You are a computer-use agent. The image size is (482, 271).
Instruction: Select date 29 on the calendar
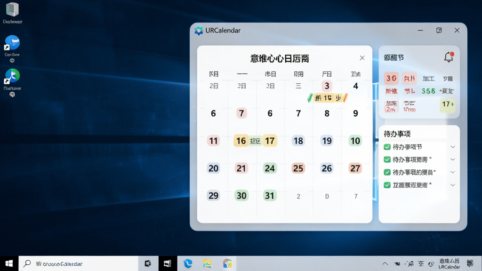point(213,195)
